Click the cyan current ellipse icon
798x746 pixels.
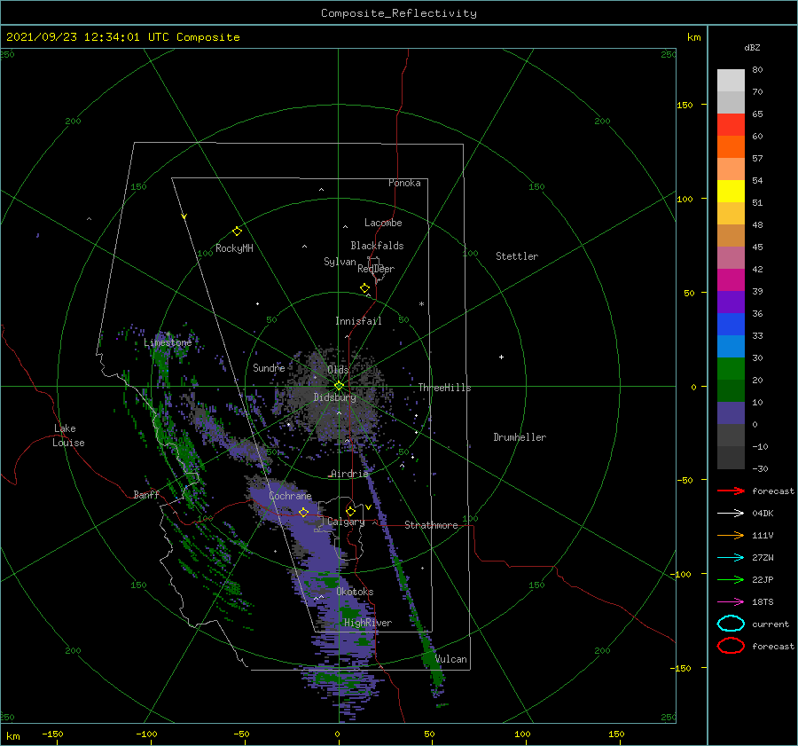731,624
